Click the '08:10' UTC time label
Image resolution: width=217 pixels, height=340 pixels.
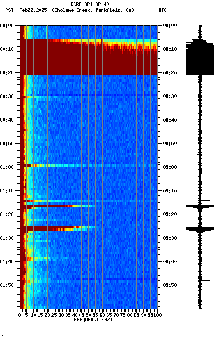[169, 49]
